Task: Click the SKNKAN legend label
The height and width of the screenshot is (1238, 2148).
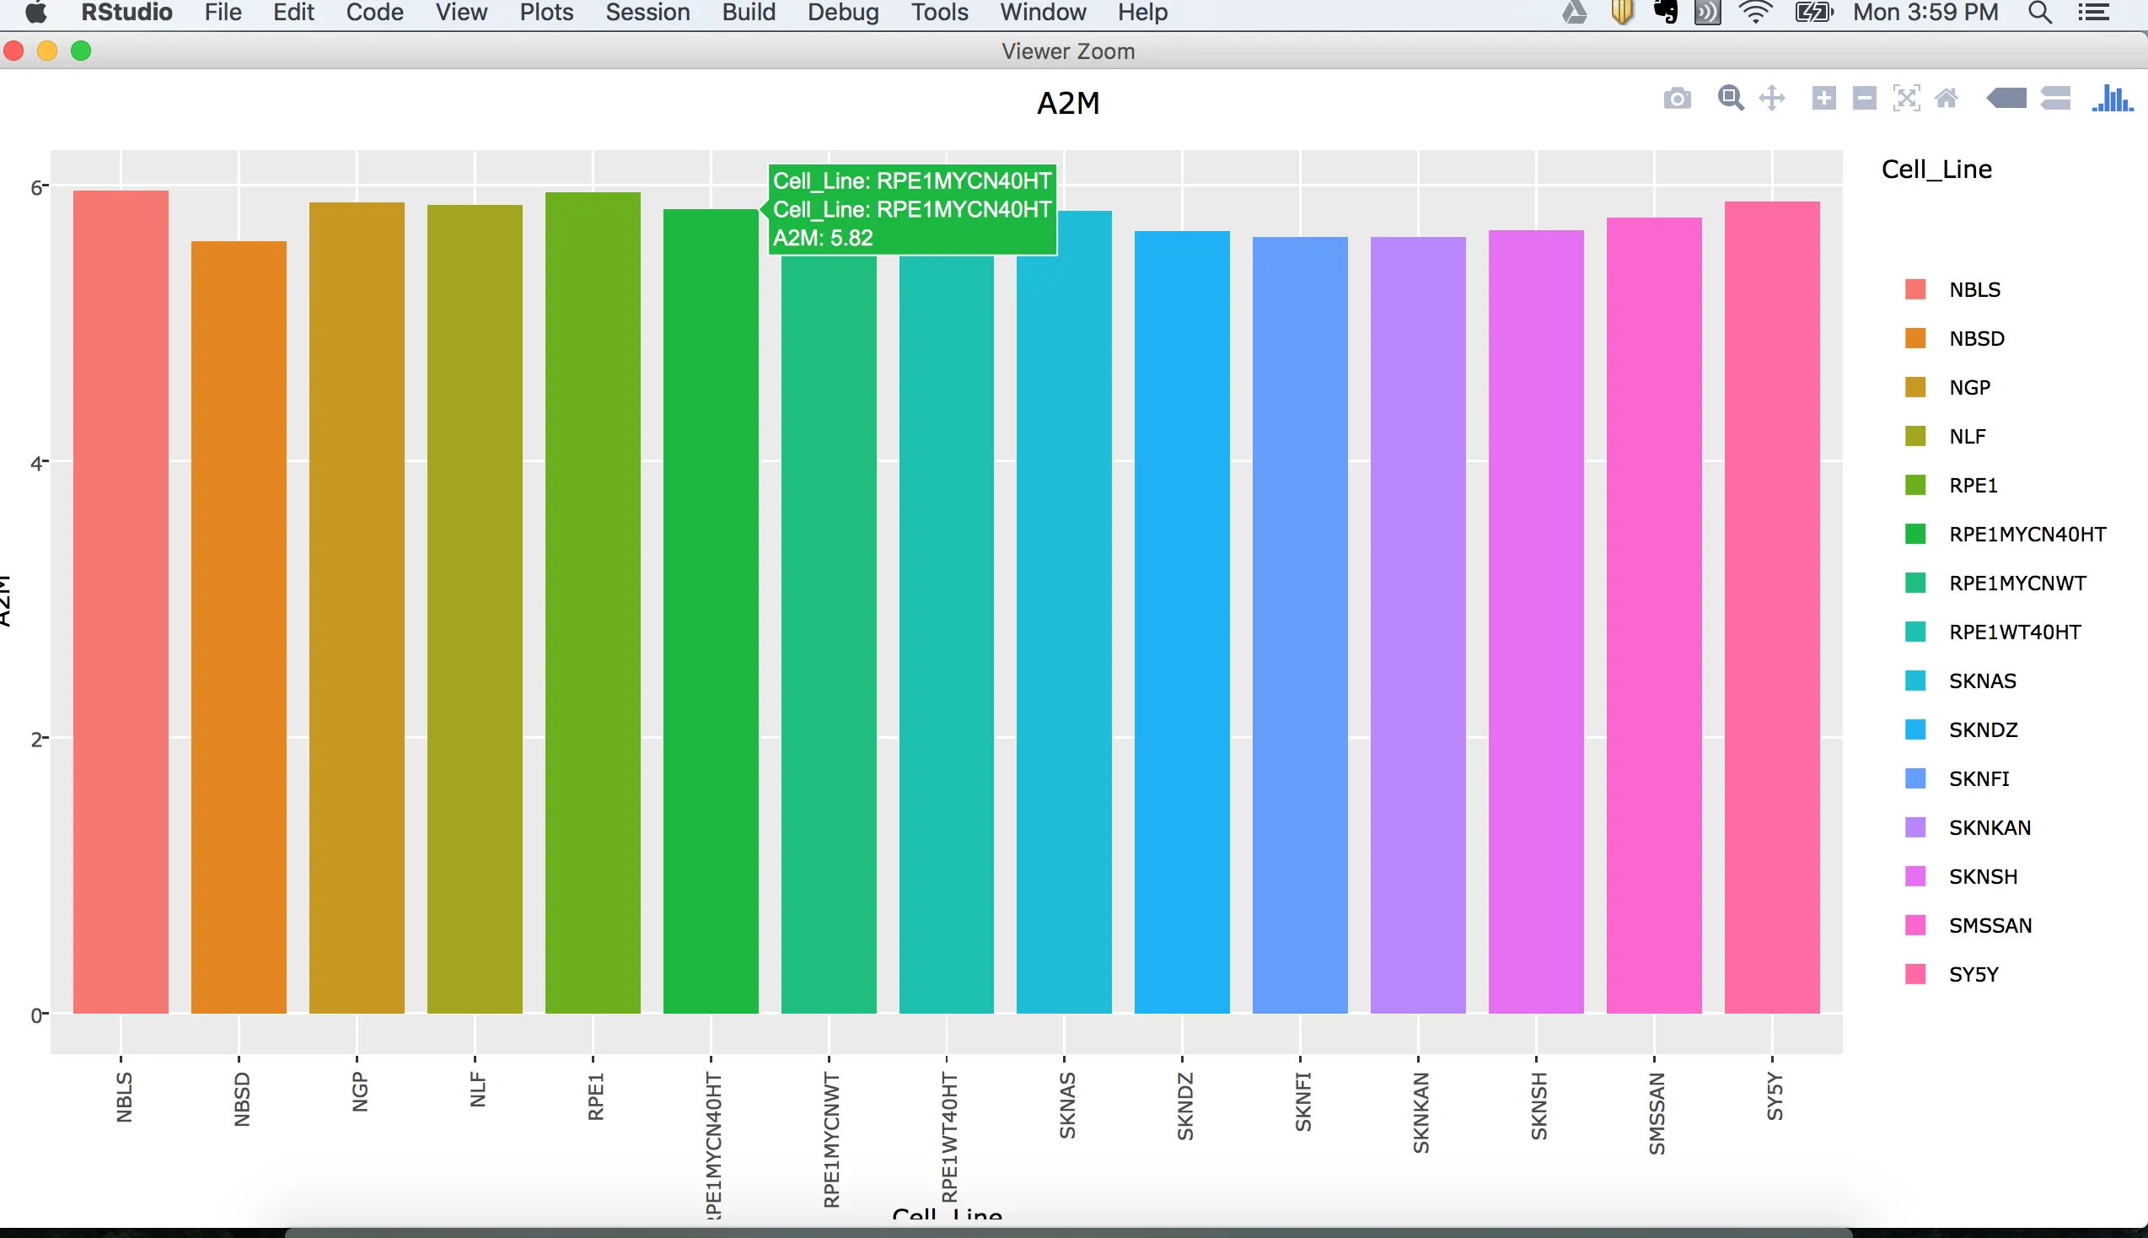Action: [1990, 828]
